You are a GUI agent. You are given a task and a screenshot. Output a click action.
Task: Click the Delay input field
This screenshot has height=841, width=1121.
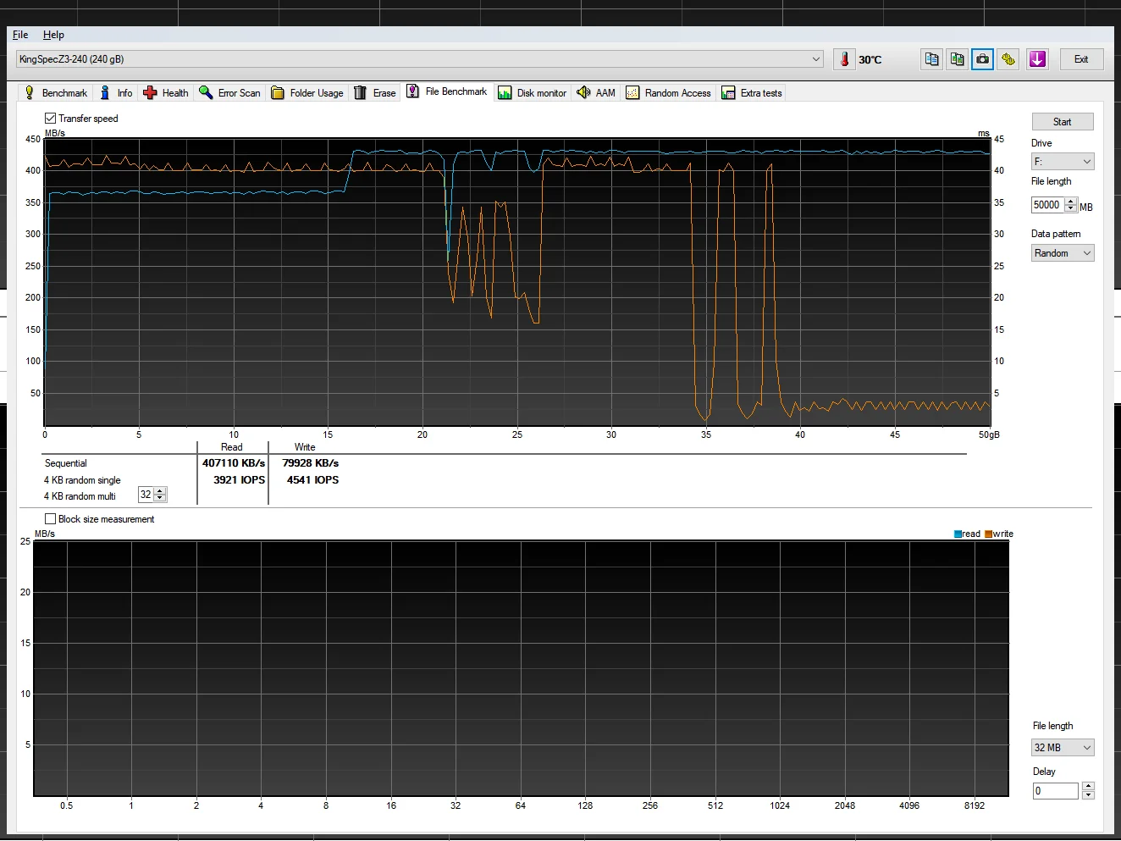[x=1054, y=791]
